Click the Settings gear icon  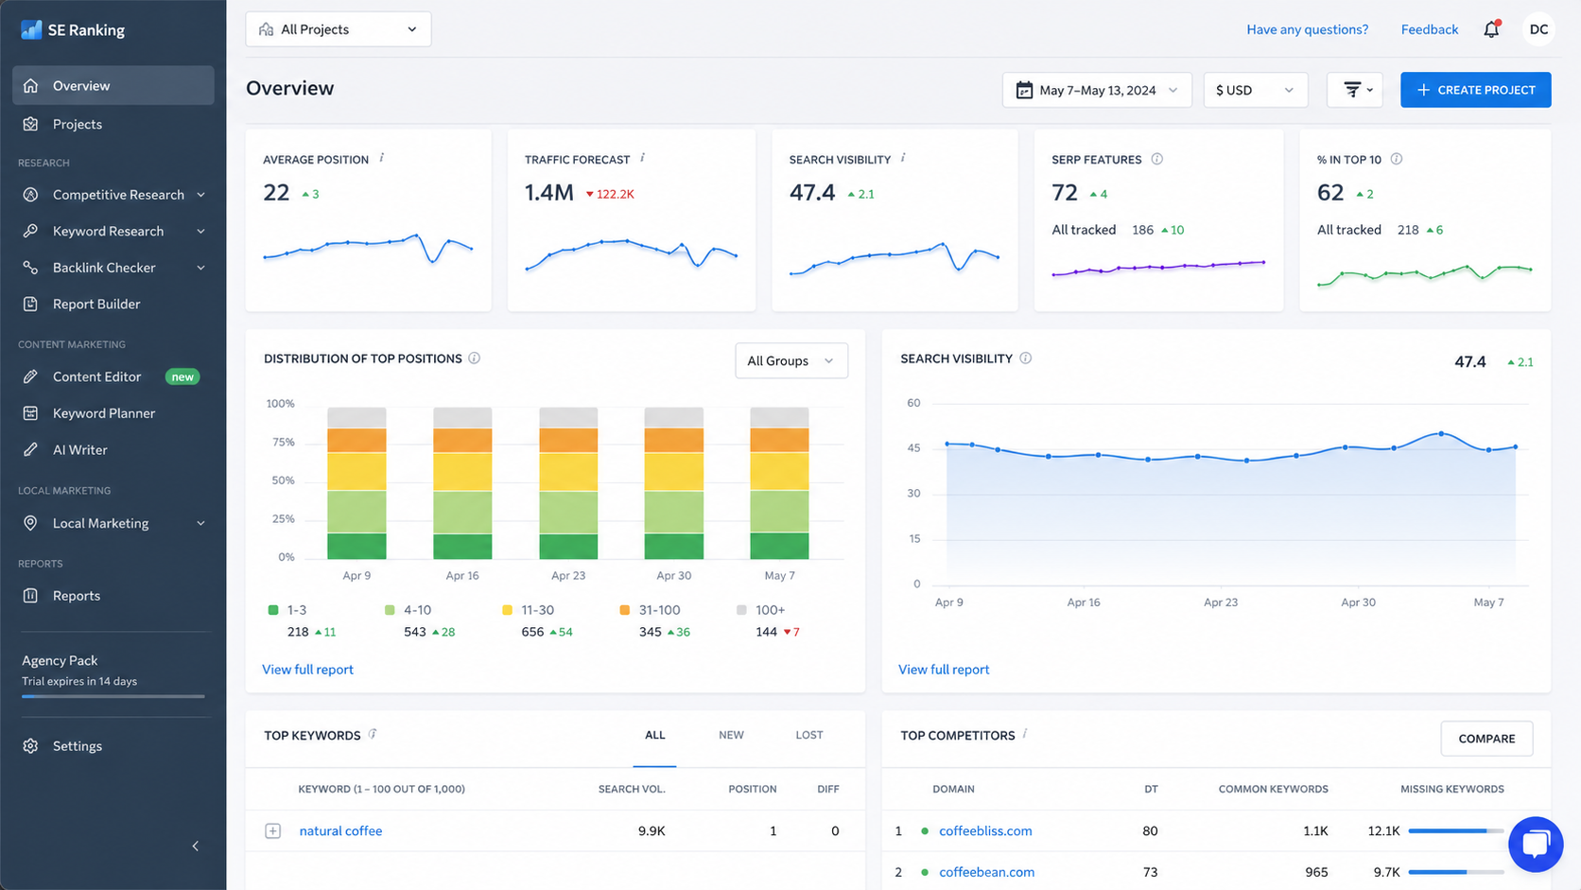(31, 746)
